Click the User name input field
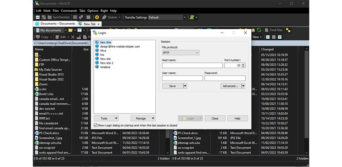 (183, 78)
